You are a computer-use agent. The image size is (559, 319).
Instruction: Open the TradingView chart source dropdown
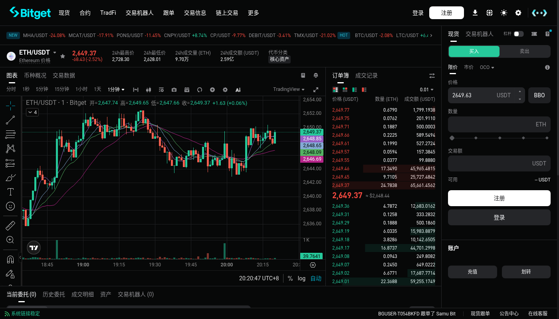289,89
